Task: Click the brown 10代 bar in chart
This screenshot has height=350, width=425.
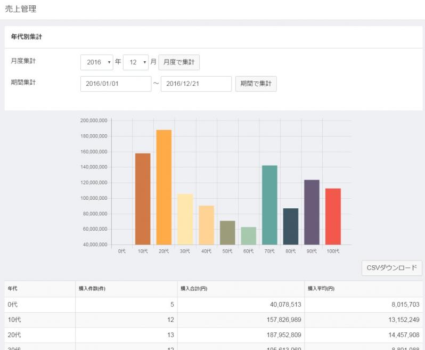Action: coord(143,199)
